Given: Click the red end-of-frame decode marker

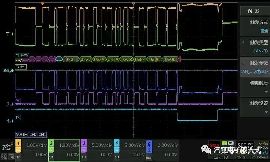Looking at the screenshot, I should click(x=180, y=59).
